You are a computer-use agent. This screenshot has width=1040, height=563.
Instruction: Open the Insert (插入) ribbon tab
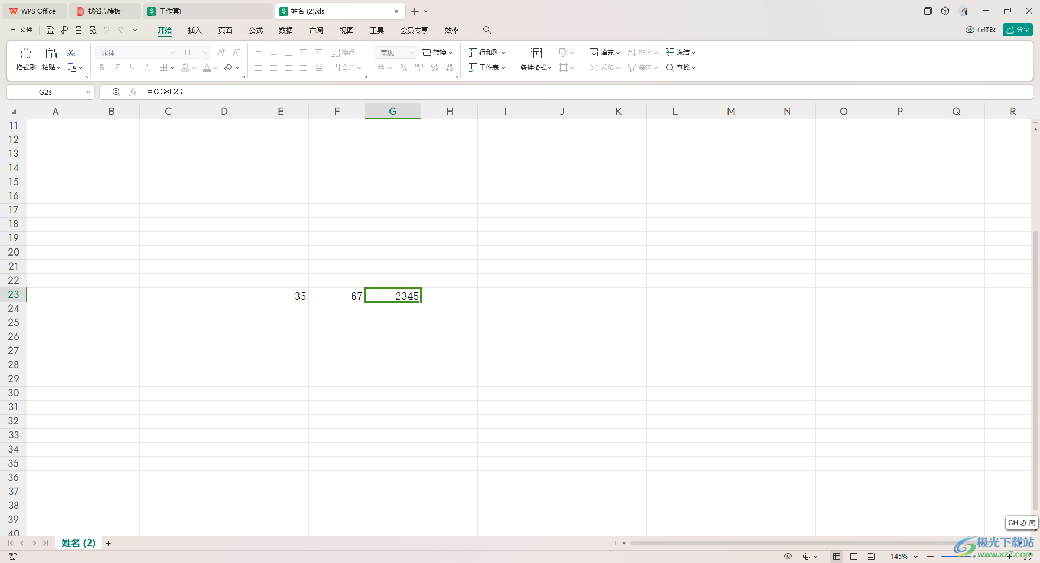(x=194, y=30)
